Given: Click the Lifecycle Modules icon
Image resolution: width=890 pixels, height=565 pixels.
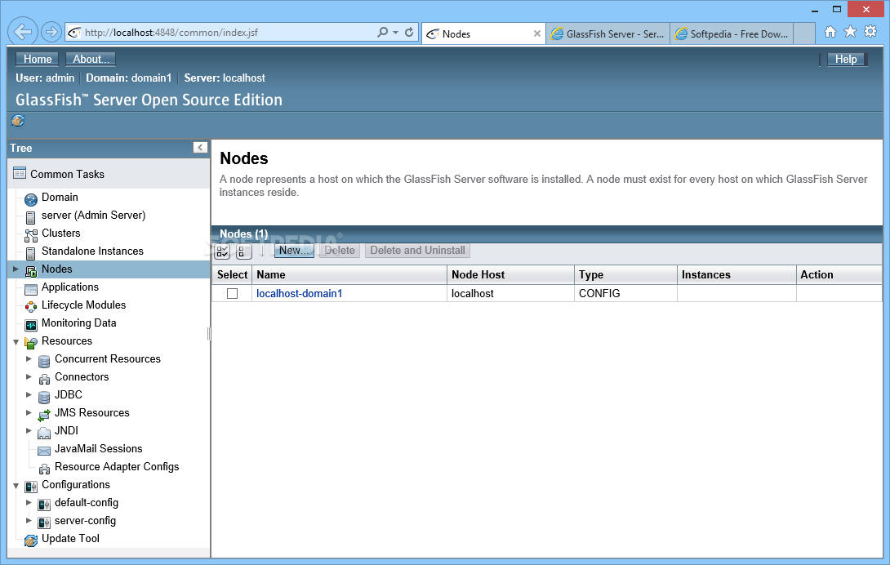Looking at the screenshot, I should pos(31,307).
